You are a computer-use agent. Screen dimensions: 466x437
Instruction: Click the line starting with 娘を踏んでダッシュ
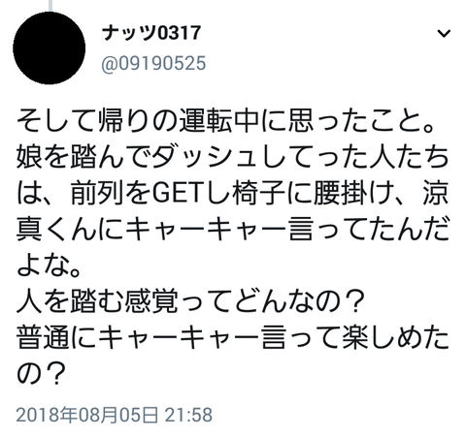[x=232, y=158]
